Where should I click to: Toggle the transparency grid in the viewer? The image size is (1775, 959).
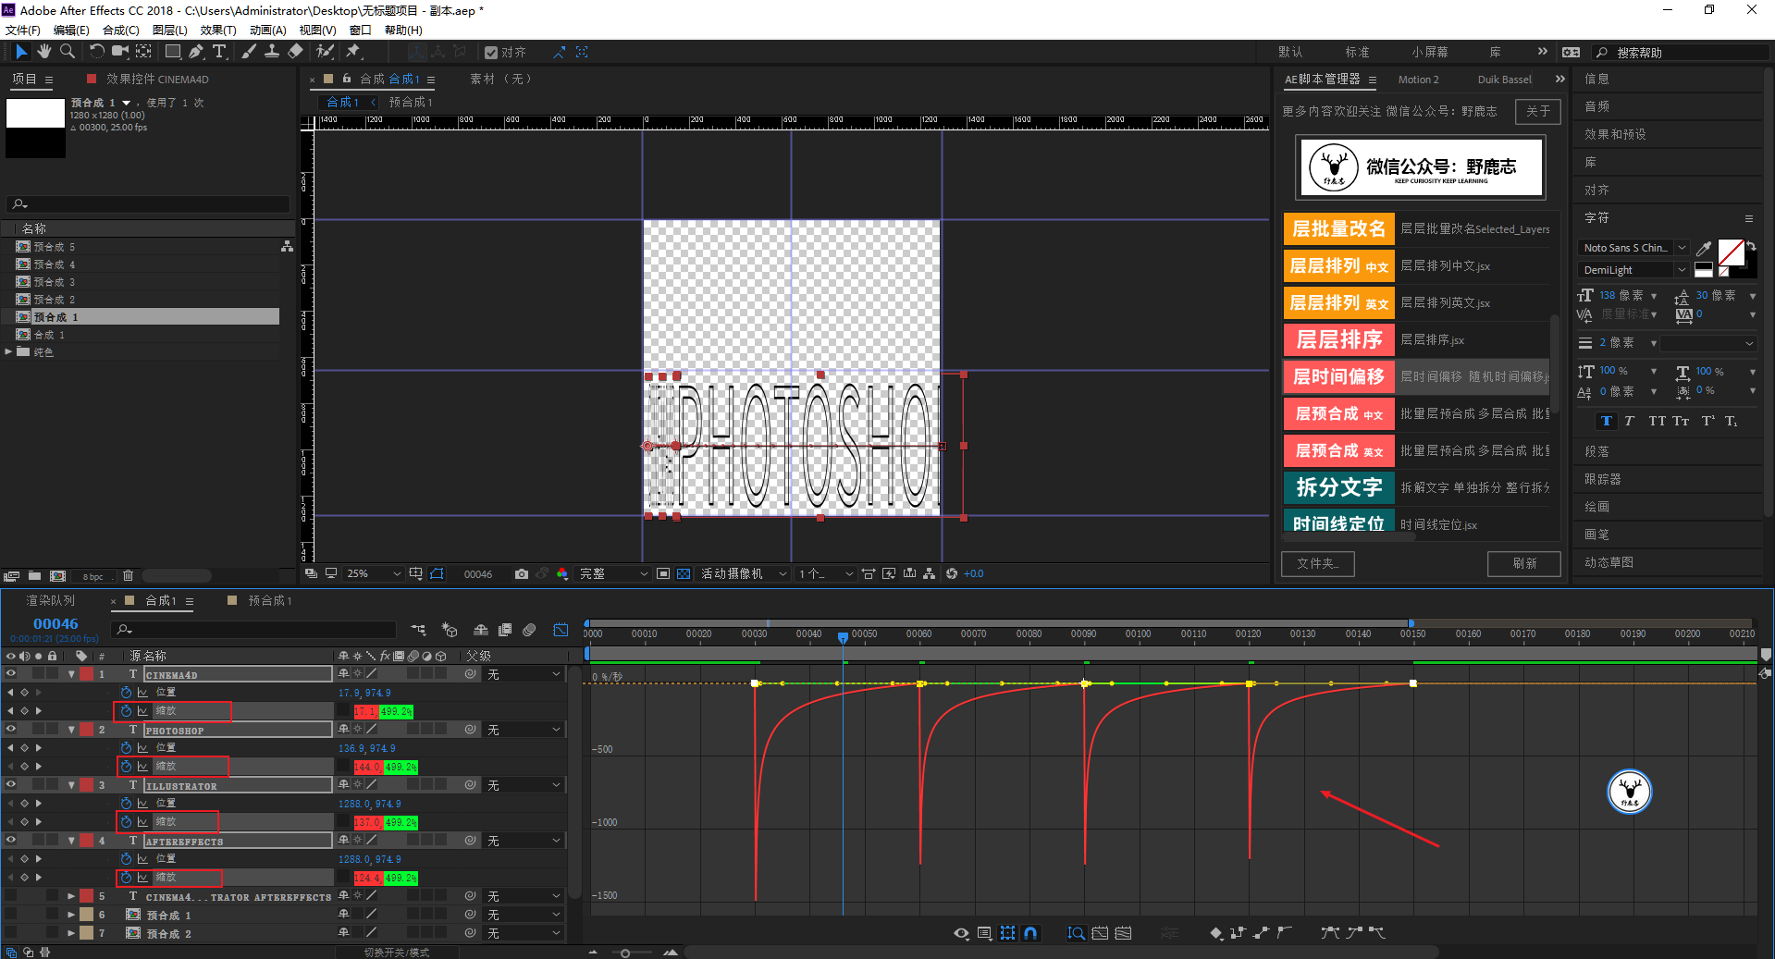click(x=684, y=574)
